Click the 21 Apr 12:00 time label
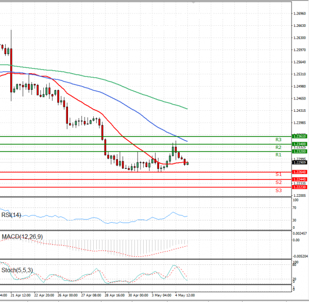The image size is (309, 302). 21,295
